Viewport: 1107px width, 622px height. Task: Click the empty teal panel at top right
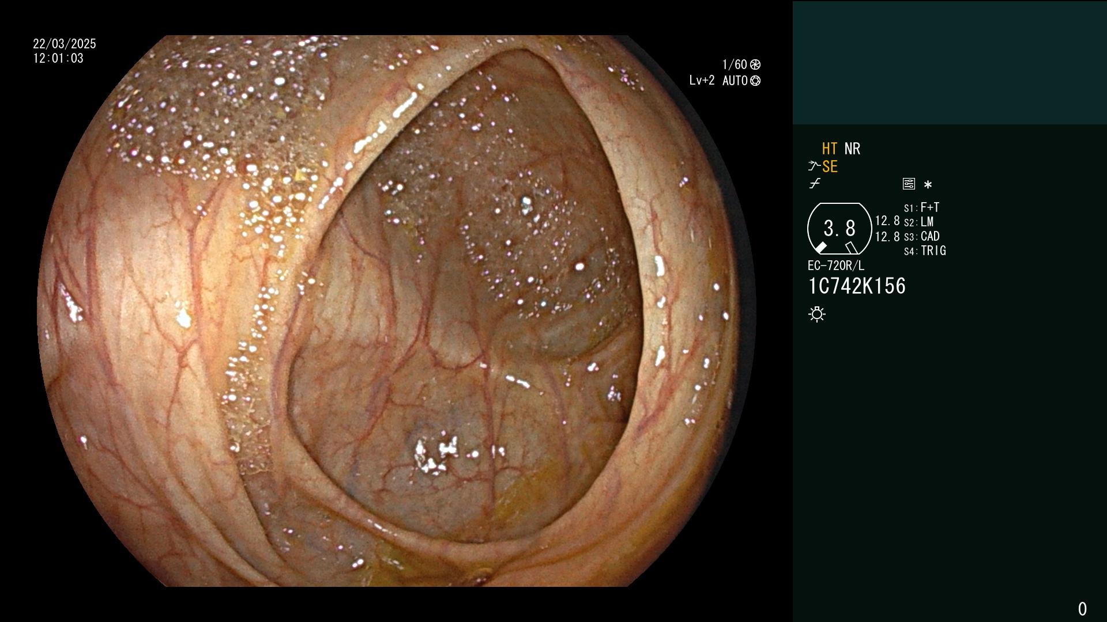(x=950, y=62)
